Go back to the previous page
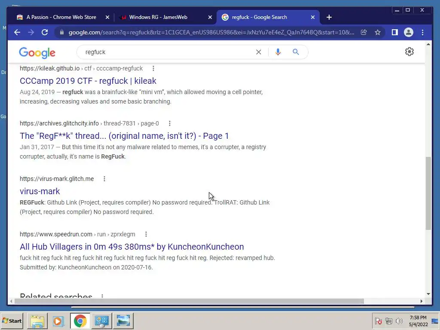 [17, 32]
